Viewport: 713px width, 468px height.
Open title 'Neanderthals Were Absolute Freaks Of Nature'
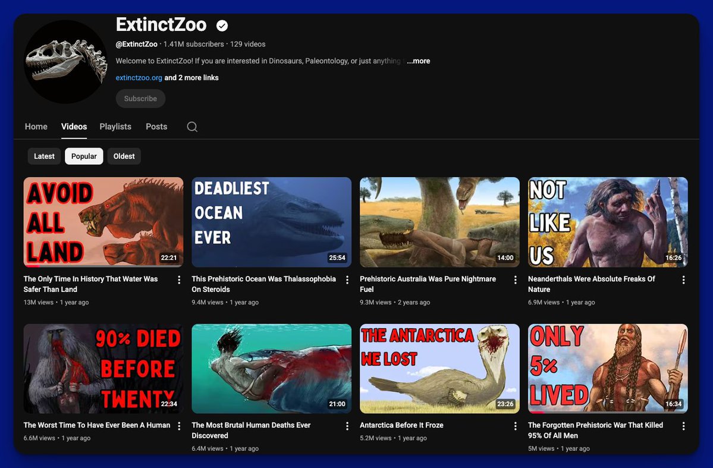[x=592, y=284]
